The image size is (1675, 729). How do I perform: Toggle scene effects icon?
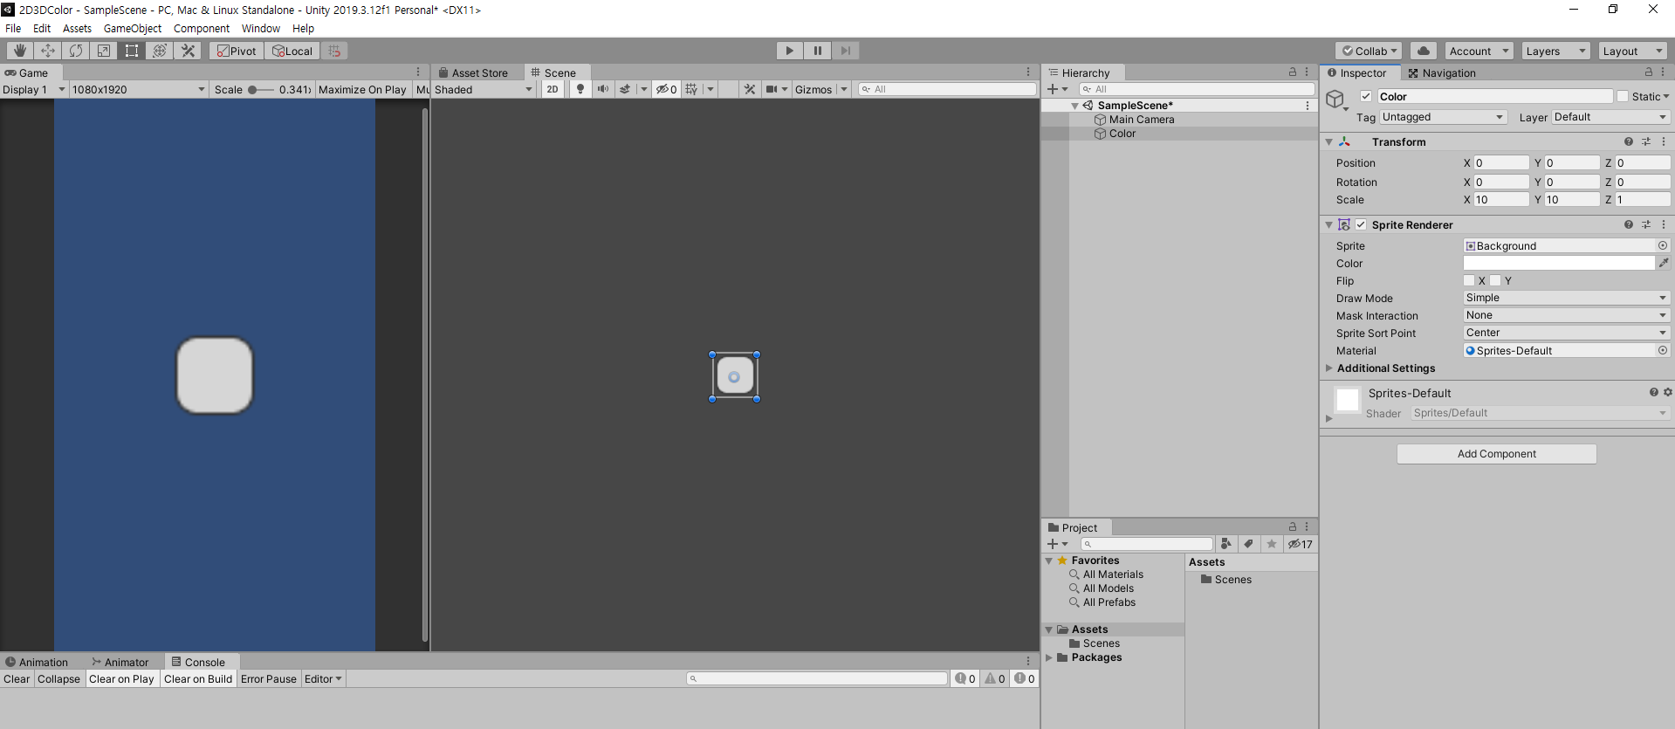point(625,89)
